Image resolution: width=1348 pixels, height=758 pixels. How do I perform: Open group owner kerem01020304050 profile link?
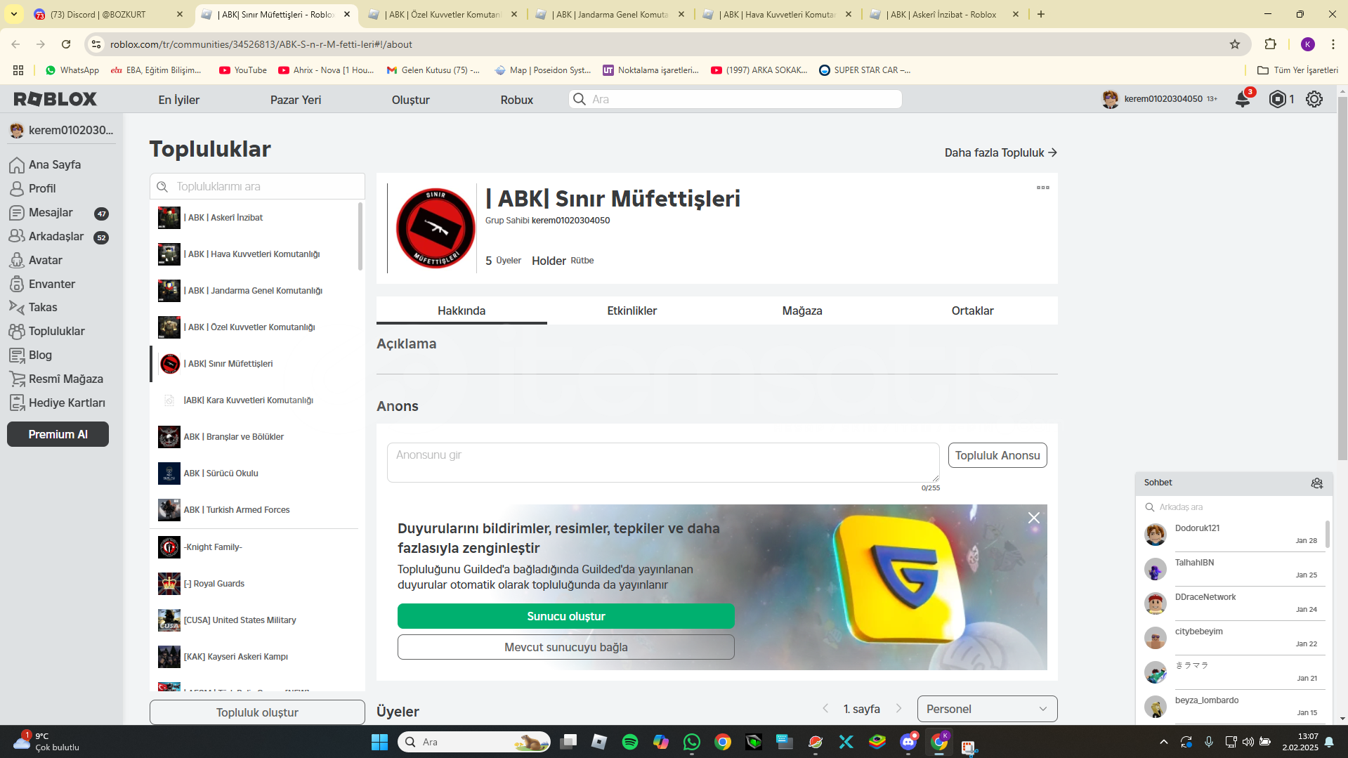(x=570, y=221)
